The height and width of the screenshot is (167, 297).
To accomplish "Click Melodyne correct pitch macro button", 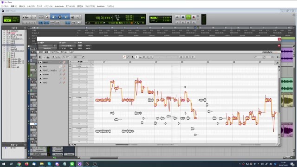I will [x=181, y=57].
